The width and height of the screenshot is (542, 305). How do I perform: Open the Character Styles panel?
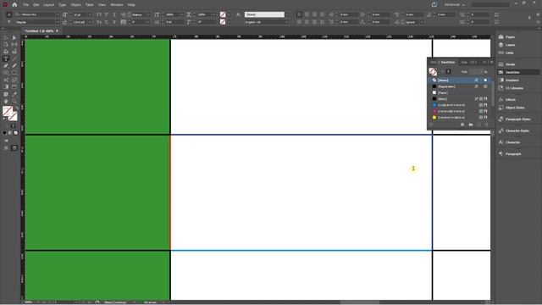(517, 130)
